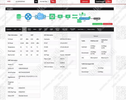The image size is (126, 100).
Task: Click the green traffic arrows icon
Action: click(x=75, y=16)
